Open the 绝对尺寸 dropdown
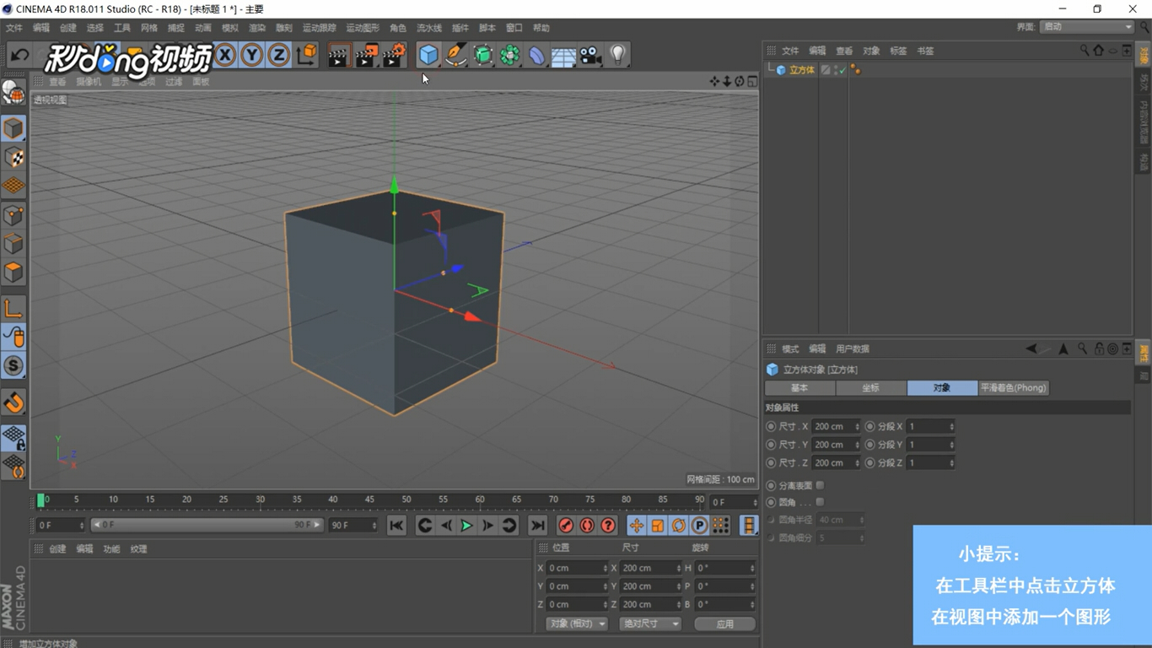 click(649, 624)
